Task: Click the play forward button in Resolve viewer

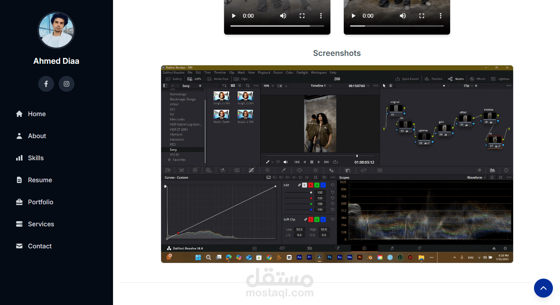Action: pos(319,162)
